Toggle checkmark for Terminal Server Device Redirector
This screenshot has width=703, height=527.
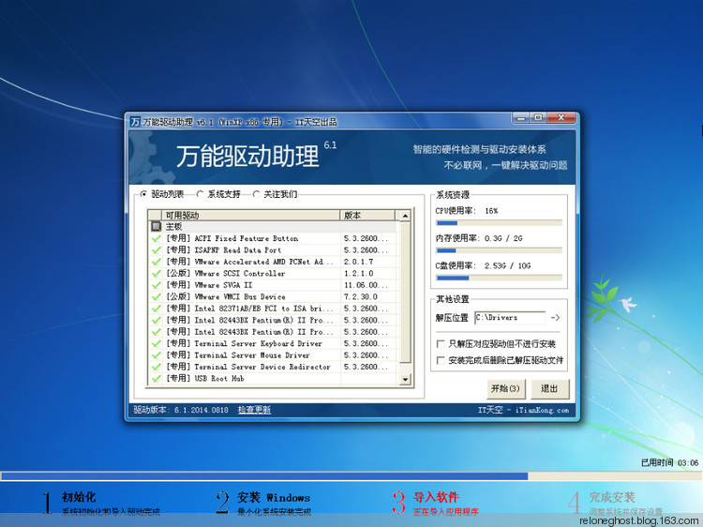(156, 367)
